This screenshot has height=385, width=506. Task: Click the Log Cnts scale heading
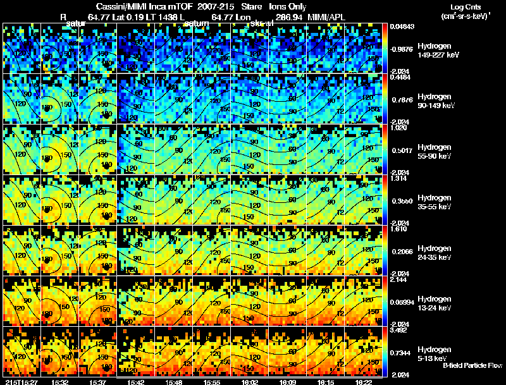point(465,7)
